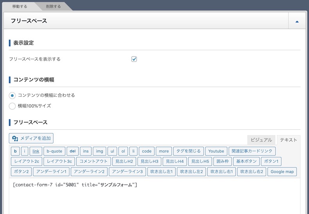This screenshot has height=214, width=309.
Task: Insert list item with li button
Action: tap(133, 151)
